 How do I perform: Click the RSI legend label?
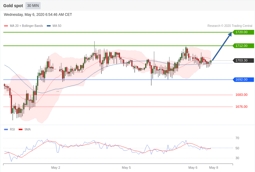coord(12,129)
